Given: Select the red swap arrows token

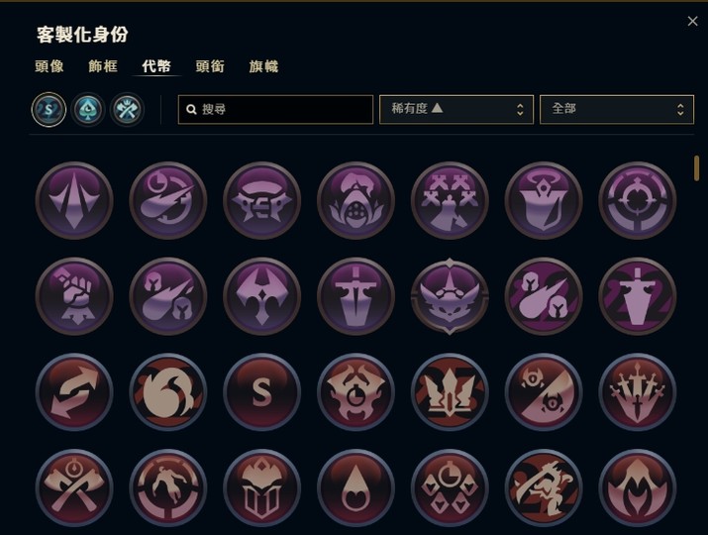Looking at the screenshot, I should (x=74, y=391).
